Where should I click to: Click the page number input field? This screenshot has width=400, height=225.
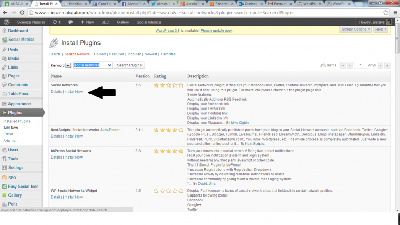click(x=361, y=65)
